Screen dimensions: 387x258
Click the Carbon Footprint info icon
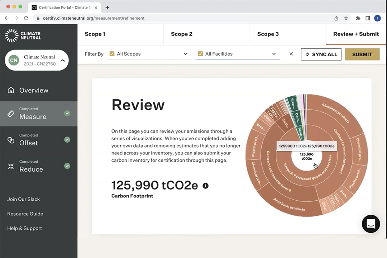tap(205, 186)
